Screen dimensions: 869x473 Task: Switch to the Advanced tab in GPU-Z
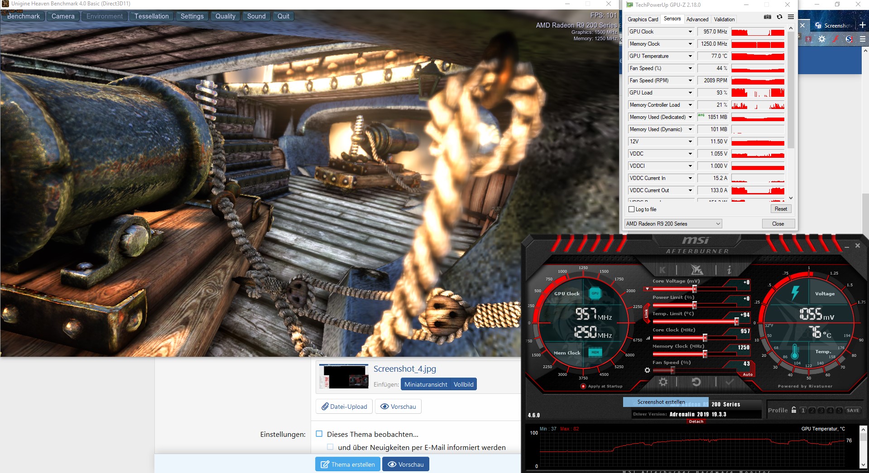point(697,19)
